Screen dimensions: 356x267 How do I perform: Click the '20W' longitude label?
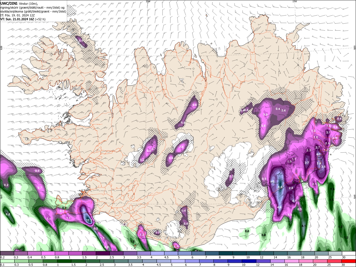[148, 1]
